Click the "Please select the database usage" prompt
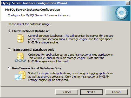Image resolution: width=131 pixels, height=98 pixels. pos(29,24)
